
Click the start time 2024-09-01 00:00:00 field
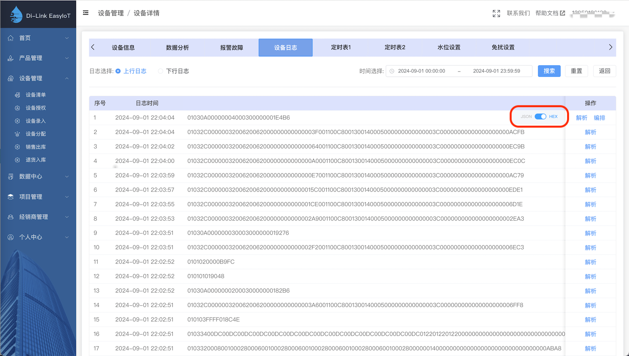tap(421, 71)
